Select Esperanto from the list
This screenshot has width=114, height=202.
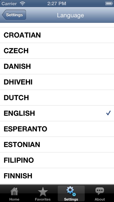[x=57, y=129]
